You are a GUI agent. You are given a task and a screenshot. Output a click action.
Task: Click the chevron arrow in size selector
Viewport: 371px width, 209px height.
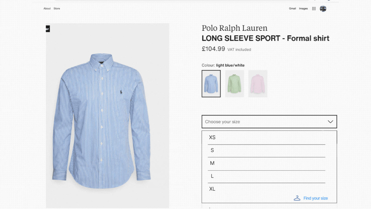330,122
